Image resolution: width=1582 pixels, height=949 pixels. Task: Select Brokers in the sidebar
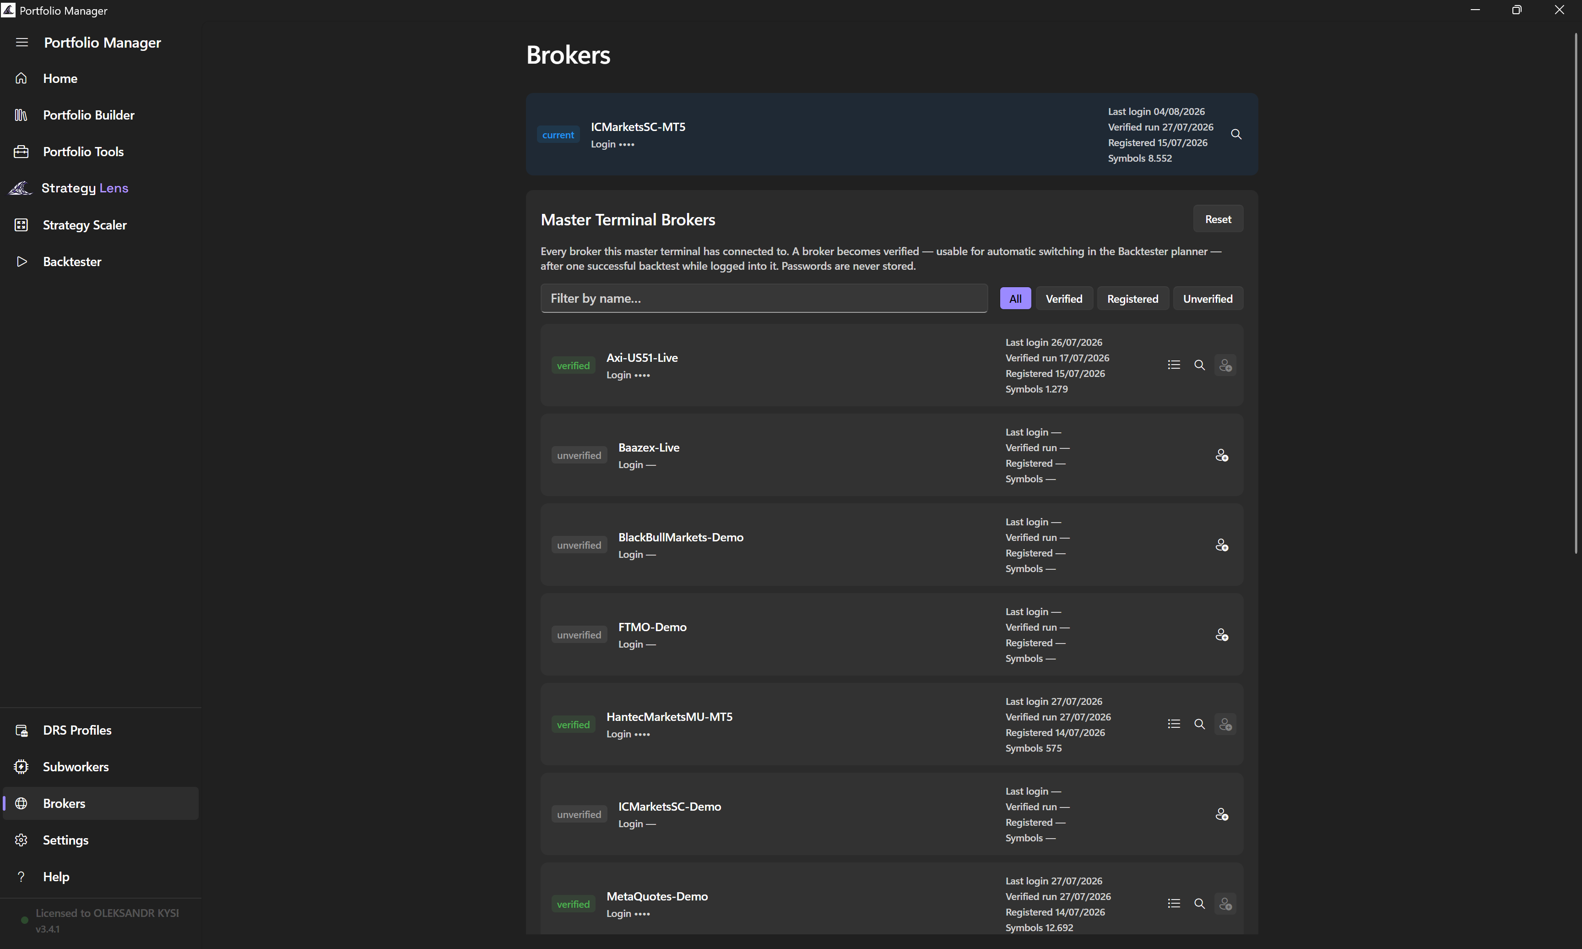pyautogui.click(x=101, y=803)
